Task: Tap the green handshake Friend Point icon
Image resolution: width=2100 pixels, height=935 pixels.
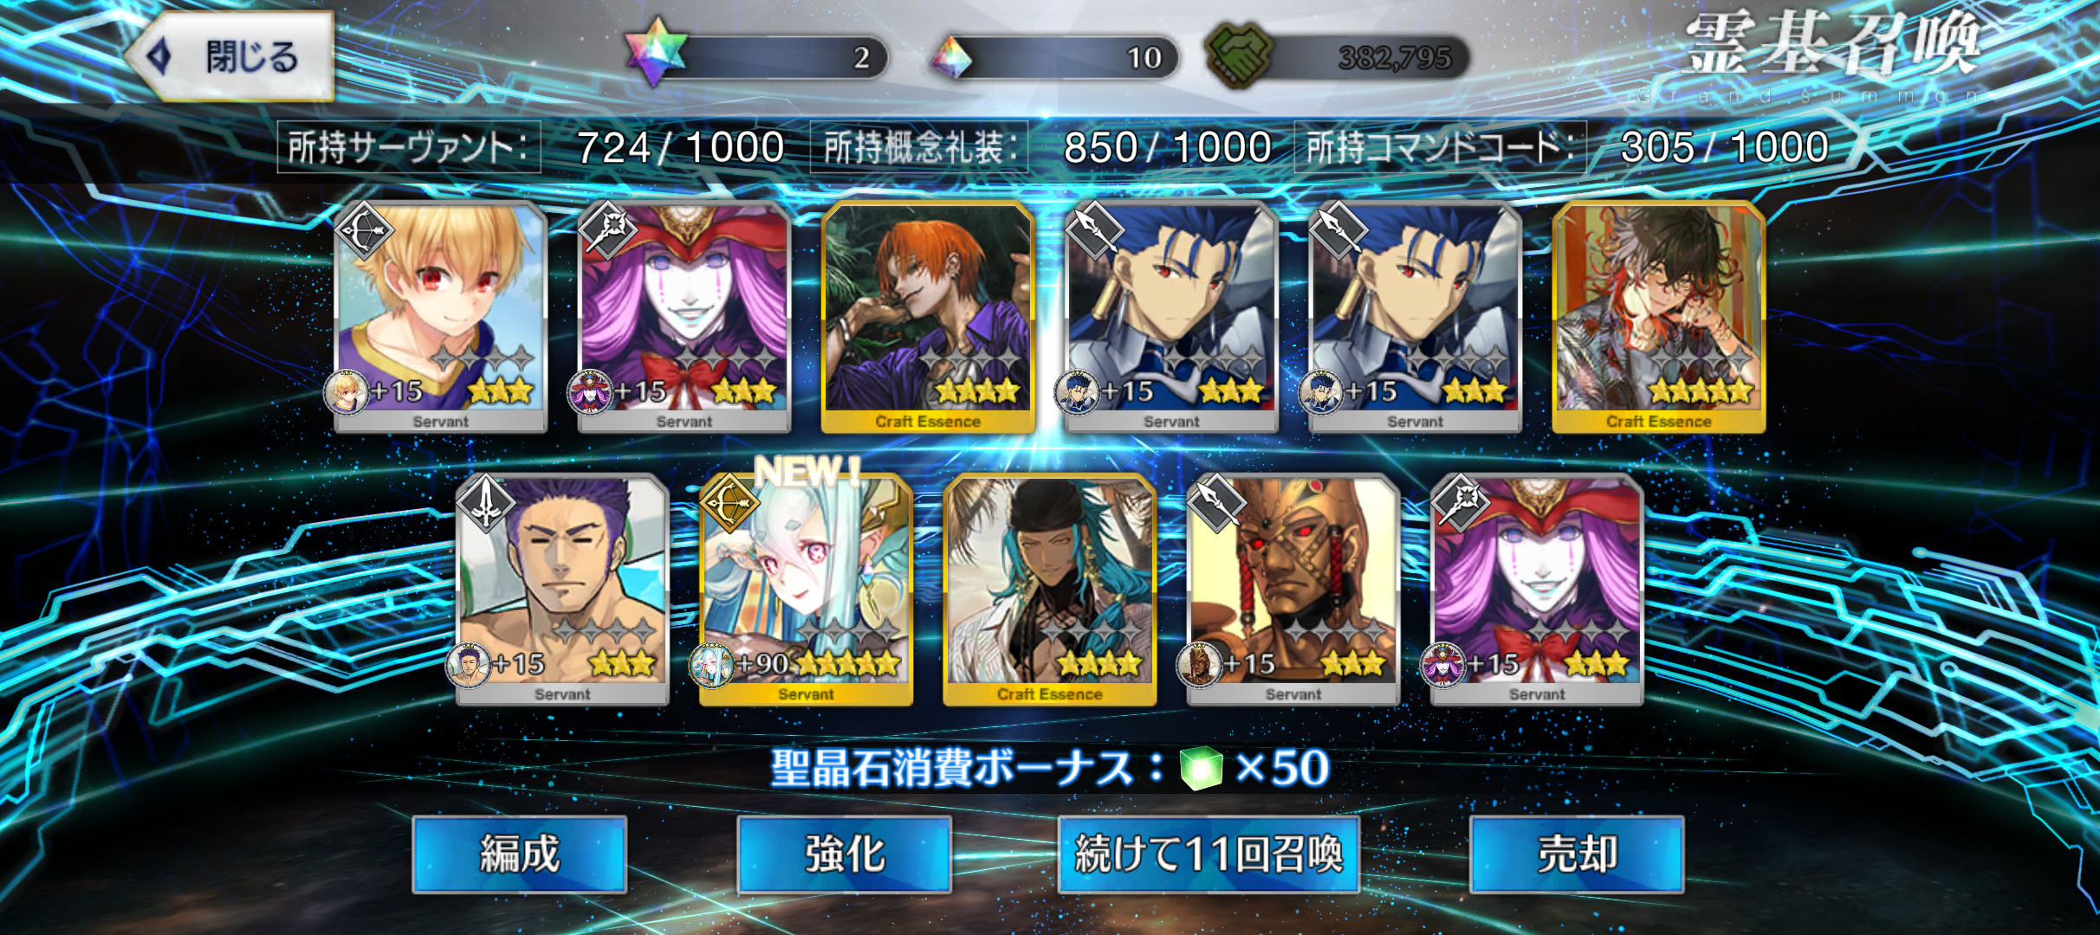Action: [x=1239, y=55]
